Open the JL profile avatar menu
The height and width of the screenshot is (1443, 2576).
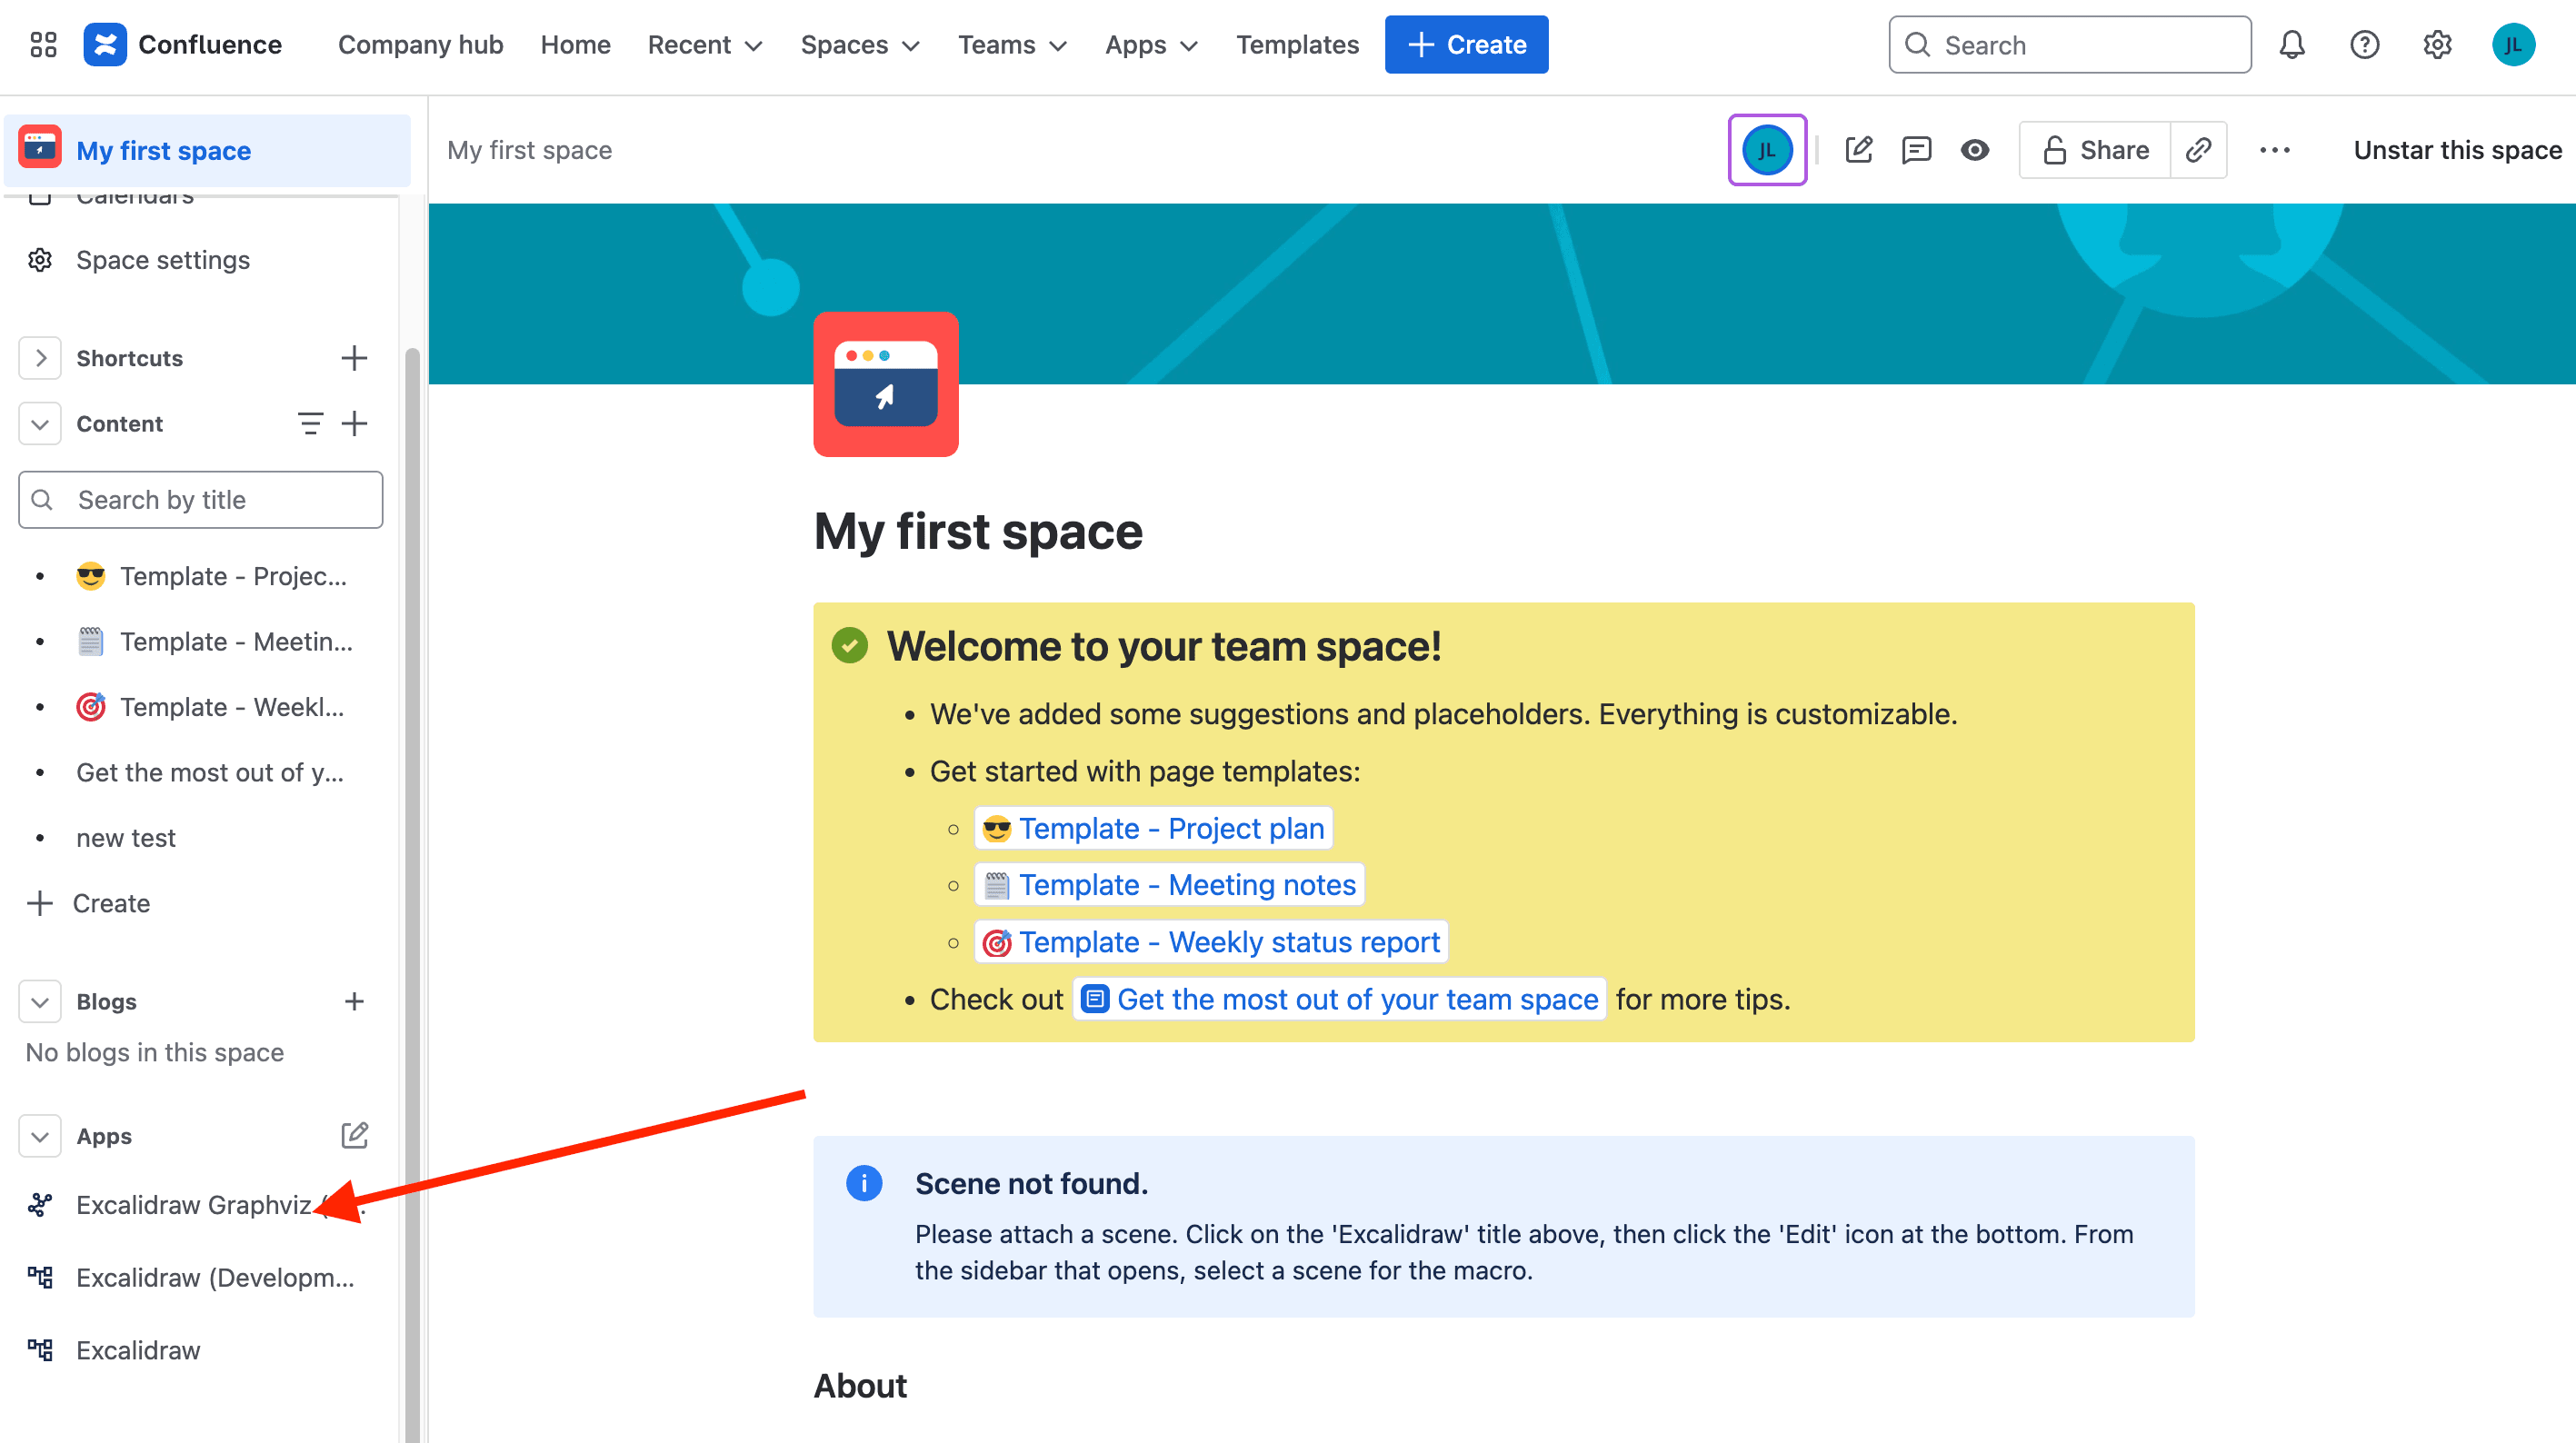pyautogui.click(x=2512, y=45)
